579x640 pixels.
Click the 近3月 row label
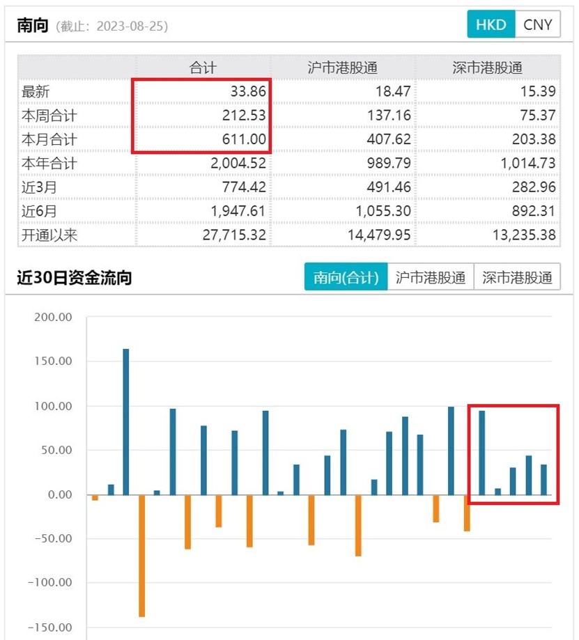39,187
